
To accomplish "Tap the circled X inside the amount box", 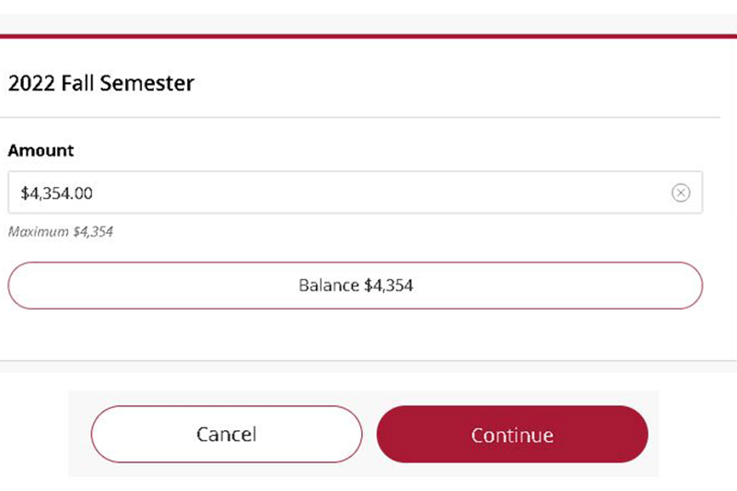I will point(681,193).
